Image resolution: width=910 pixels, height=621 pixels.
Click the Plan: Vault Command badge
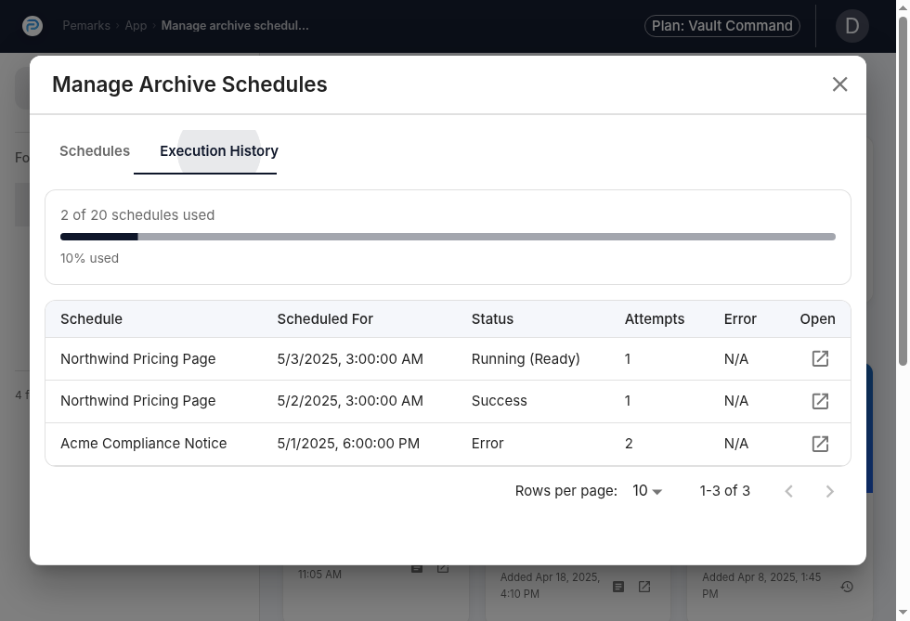click(x=722, y=26)
